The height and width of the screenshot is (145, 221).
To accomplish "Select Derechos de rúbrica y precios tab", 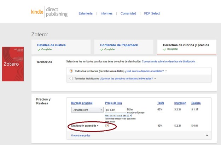I will (x=186, y=45).
